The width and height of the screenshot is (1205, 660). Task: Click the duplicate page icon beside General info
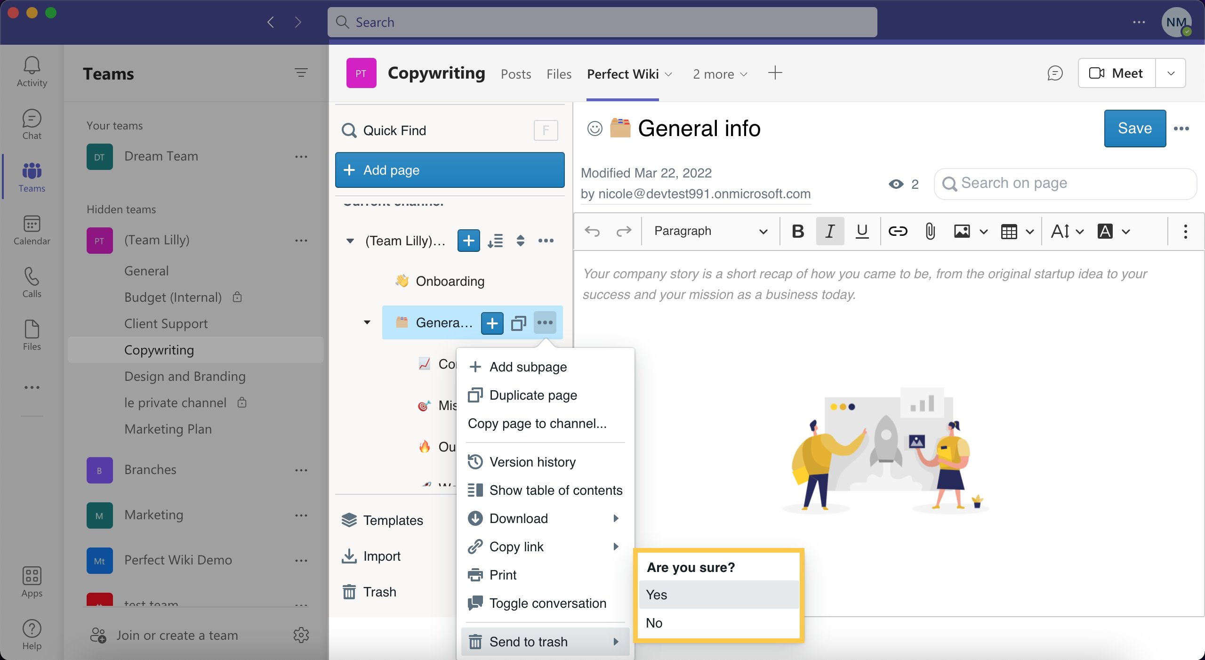518,323
